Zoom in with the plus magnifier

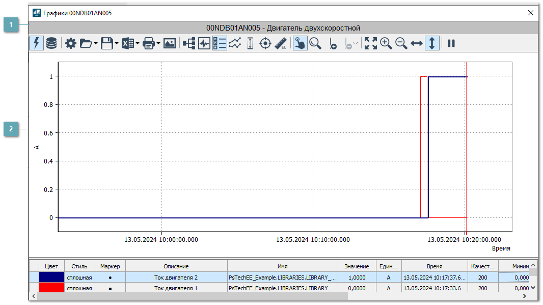[x=386, y=44]
